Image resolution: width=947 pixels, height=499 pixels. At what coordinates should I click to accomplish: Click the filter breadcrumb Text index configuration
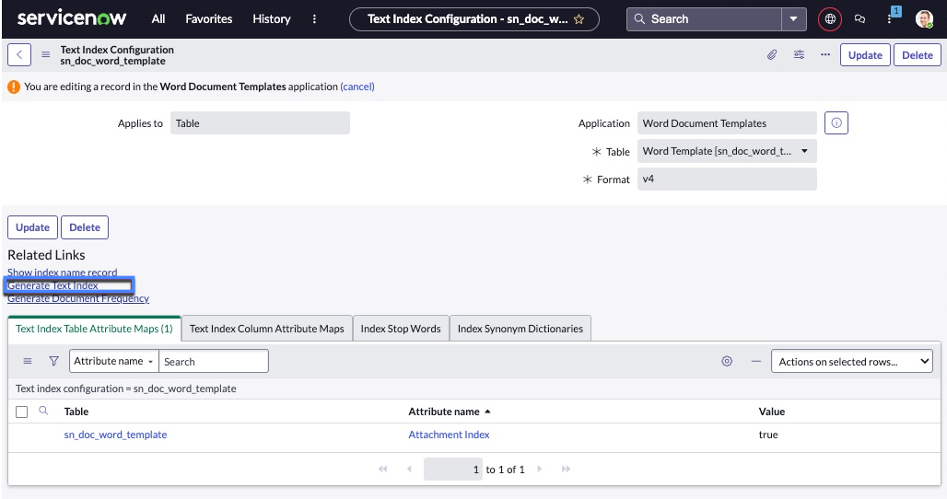[x=125, y=389]
